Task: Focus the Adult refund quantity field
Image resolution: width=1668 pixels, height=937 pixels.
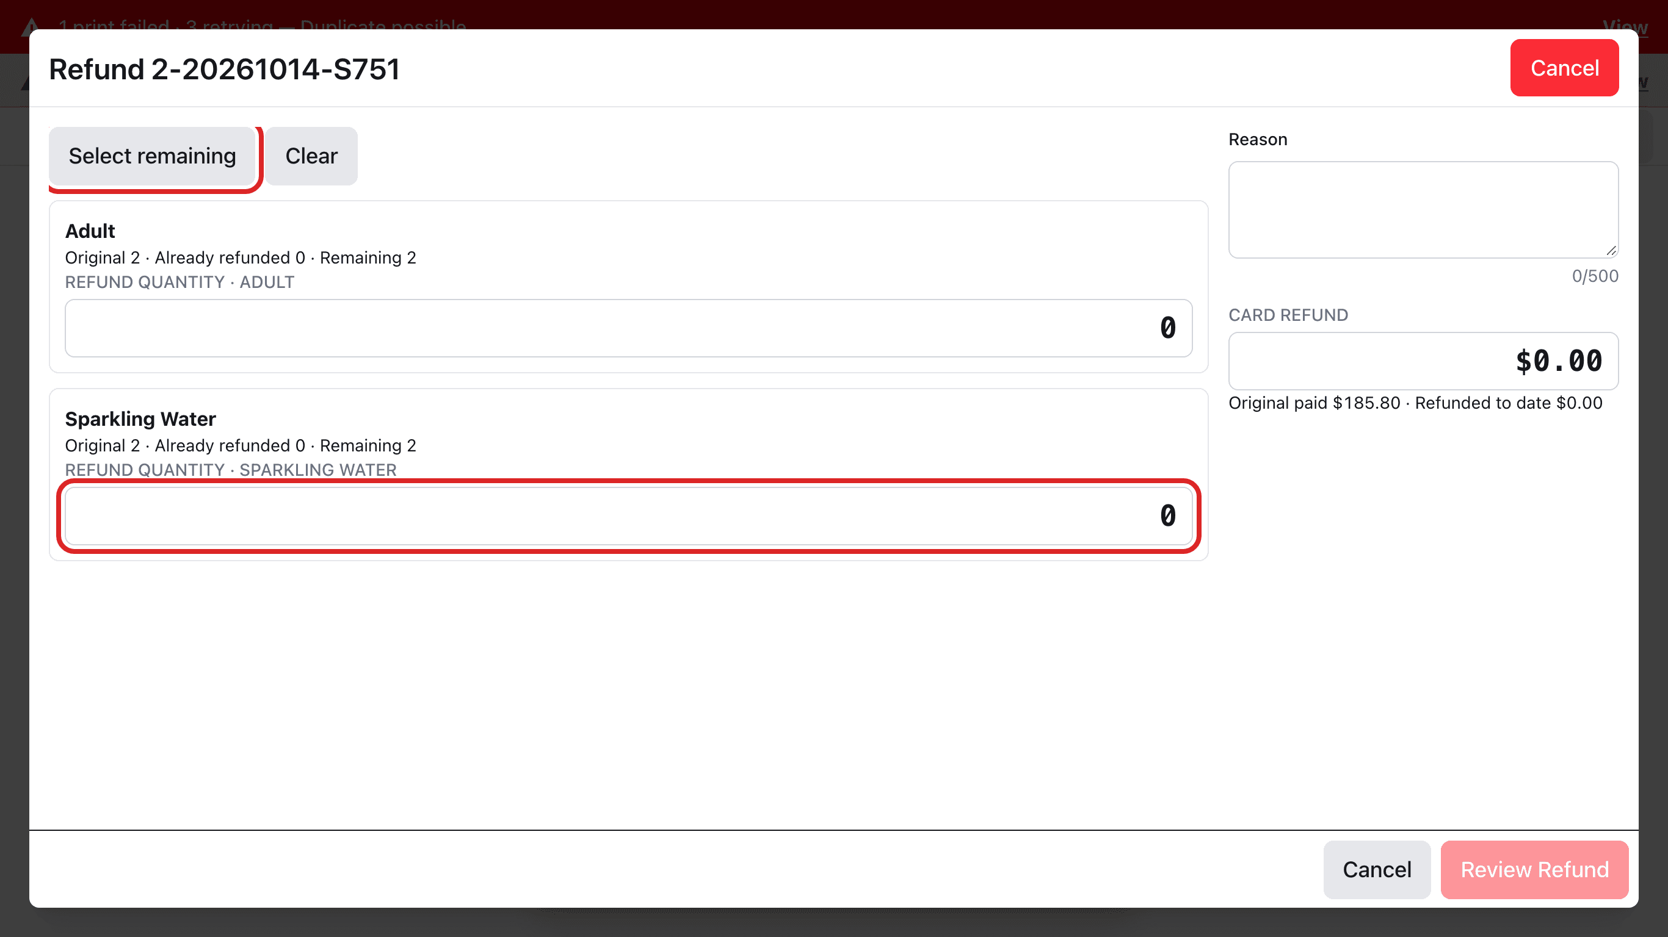Action: pyautogui.click(x=628, y=328)
